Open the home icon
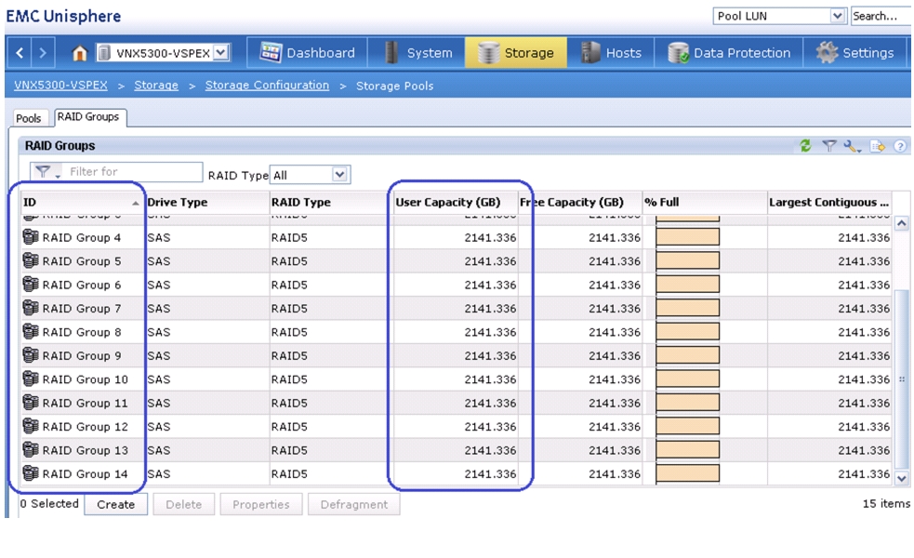 (x=79, y=53)
